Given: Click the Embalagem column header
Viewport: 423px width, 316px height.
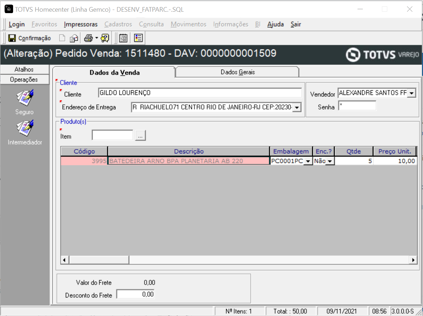Looking at the screenshot, I should (291, 151).
